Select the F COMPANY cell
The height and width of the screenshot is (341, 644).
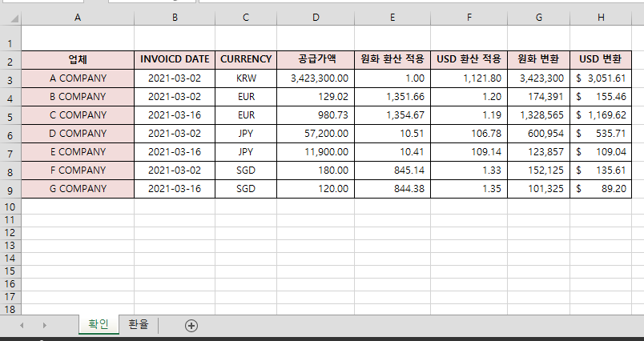pos(78,170)
